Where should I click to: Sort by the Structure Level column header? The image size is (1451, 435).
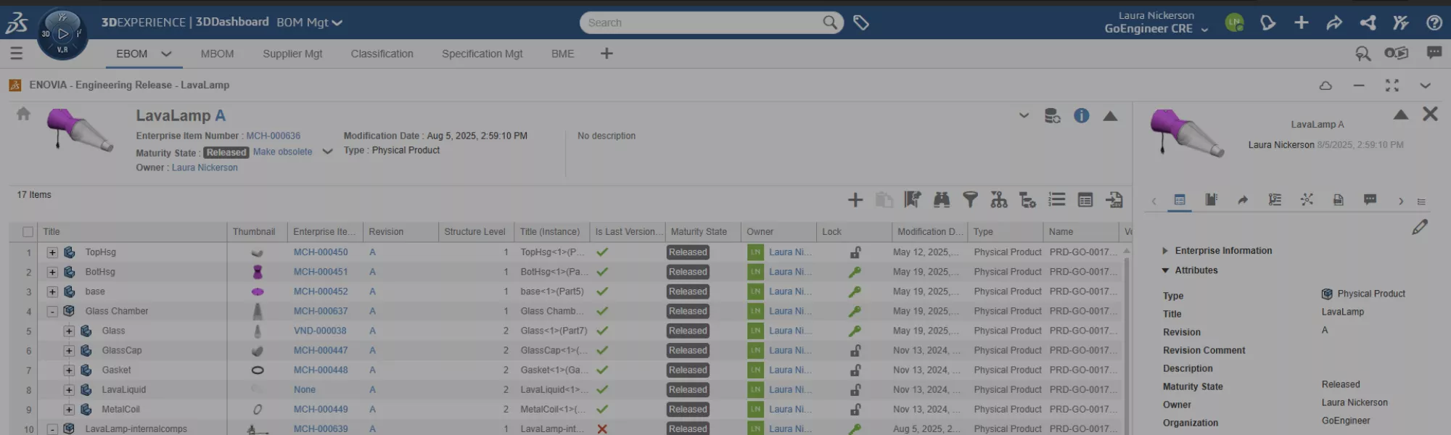474,232
